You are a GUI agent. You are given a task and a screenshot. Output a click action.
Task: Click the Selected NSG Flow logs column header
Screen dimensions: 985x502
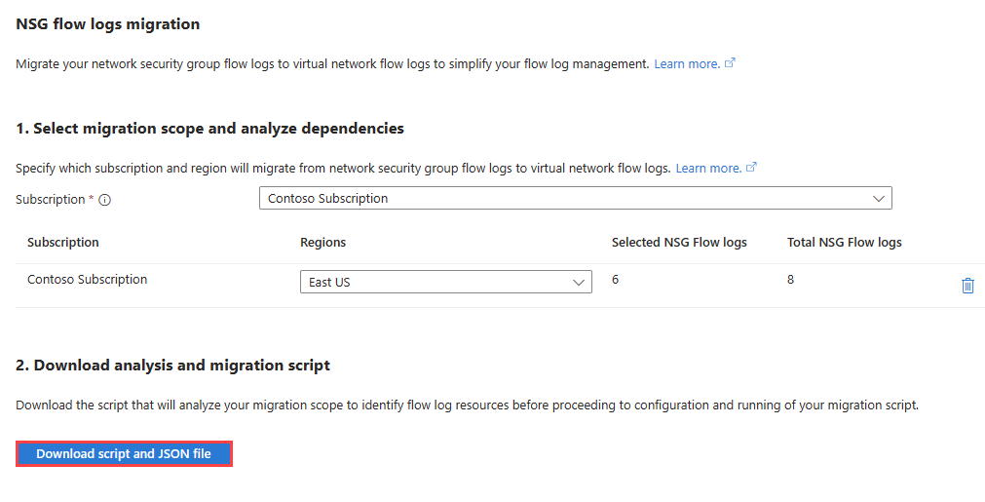click(x=679, y=243)
